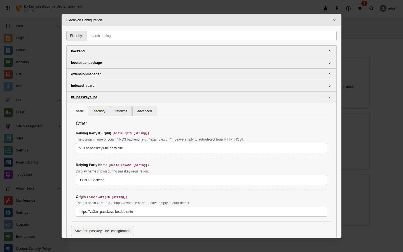Open system information list icon with badge
The image size is (403, 252).
click(x=360, y=8)
